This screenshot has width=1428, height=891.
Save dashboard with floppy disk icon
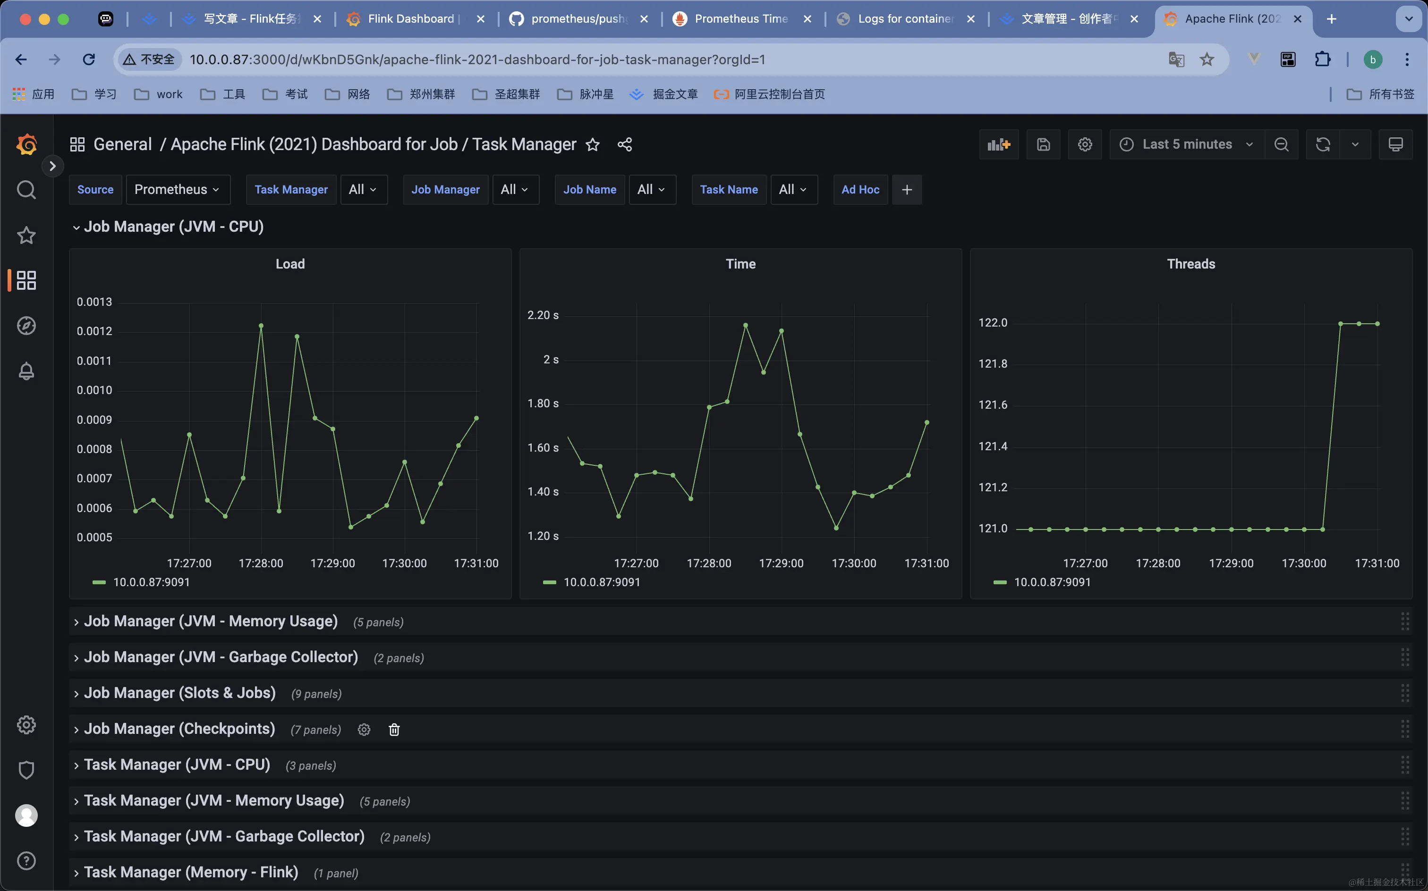click(1043, 144)
